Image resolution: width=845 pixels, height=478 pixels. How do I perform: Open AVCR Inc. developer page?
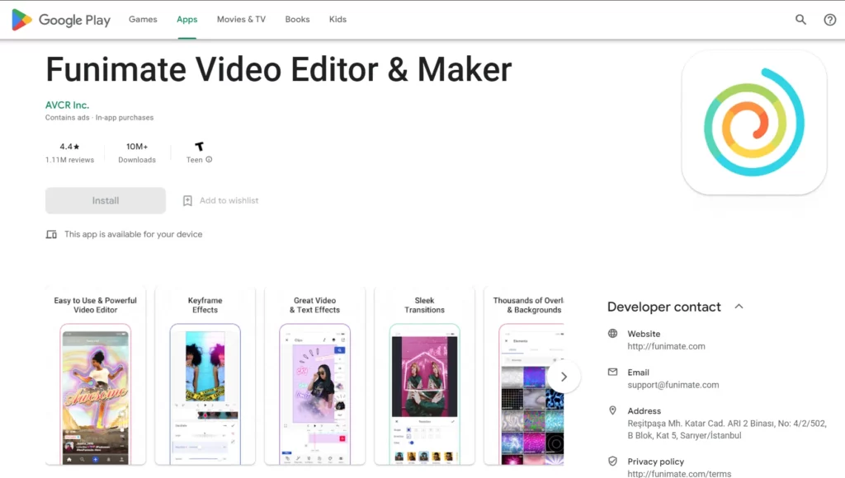68,105
